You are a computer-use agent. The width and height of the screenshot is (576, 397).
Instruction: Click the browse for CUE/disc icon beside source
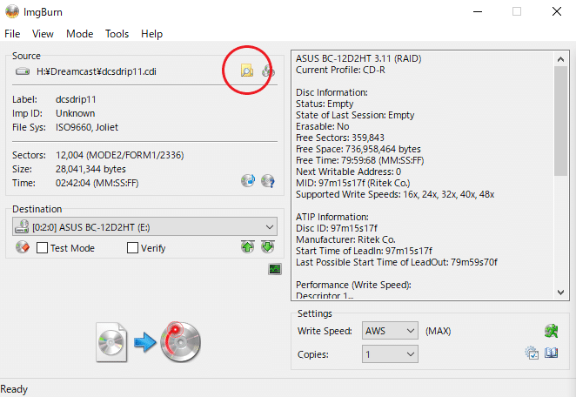268,71
